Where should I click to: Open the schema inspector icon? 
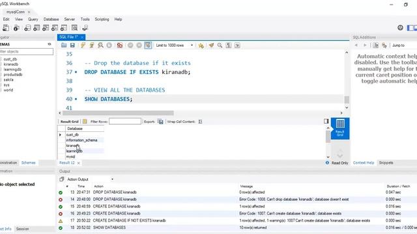point(16,27)
